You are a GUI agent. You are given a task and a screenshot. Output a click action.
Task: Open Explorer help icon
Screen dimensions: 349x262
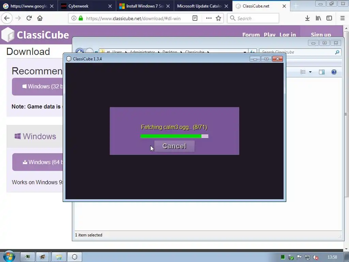(334, 72)
